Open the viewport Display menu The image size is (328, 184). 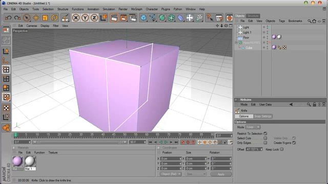coord(45,26)
